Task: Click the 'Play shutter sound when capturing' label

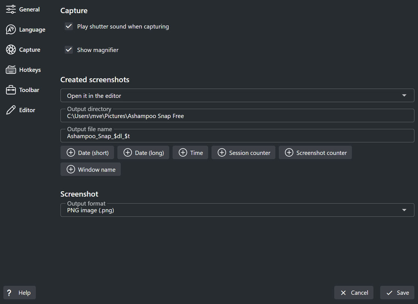Action: (x=123, y=26)
